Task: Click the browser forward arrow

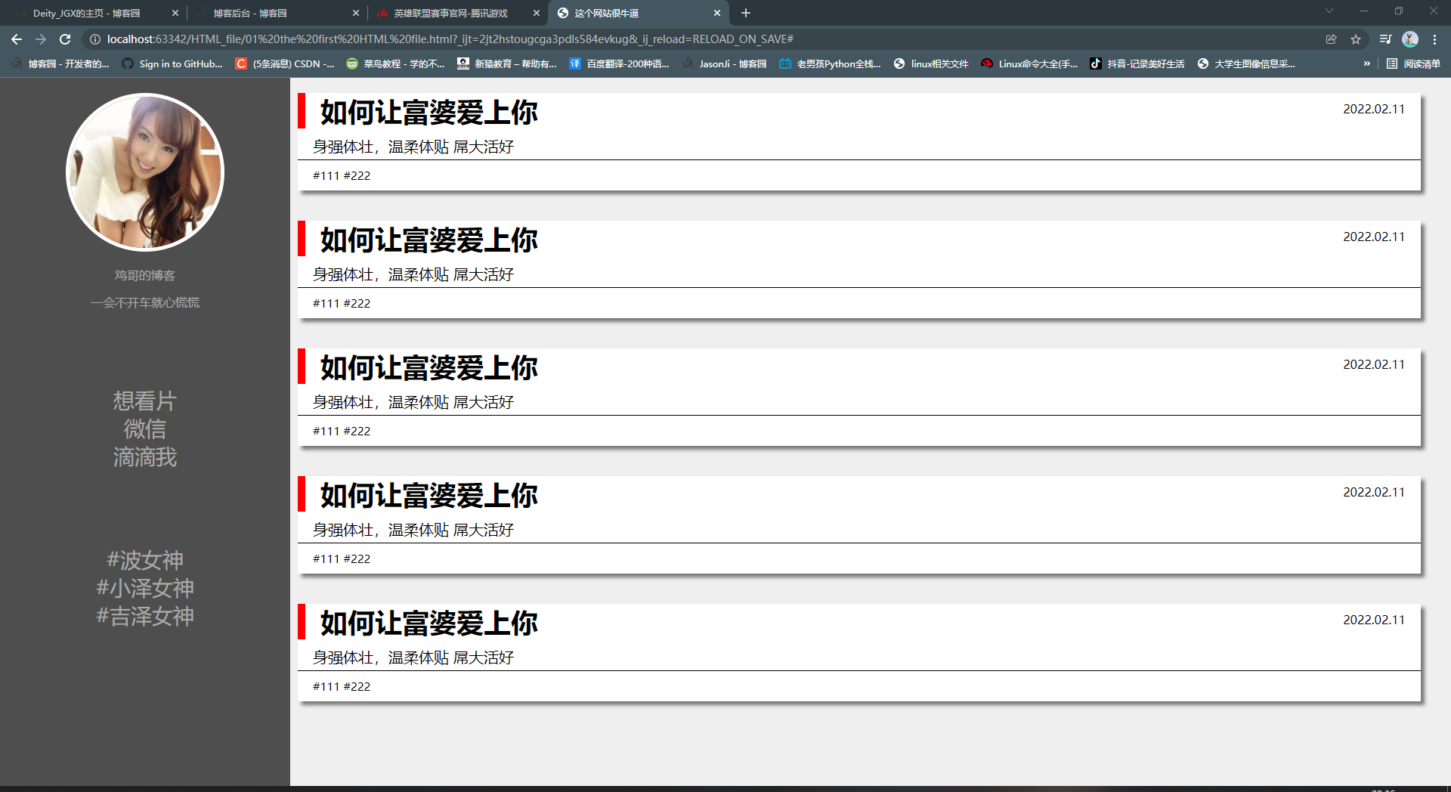Action: pyautogui.click(x=41, y=39)
